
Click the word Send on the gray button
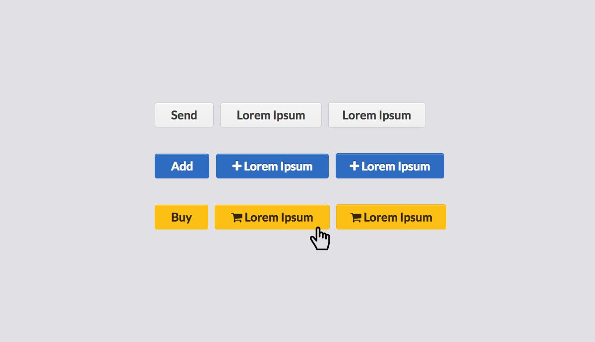184,115
